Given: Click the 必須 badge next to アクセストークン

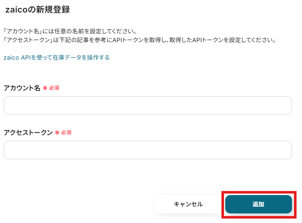Looking at the screenshot, I should point(66,133).
